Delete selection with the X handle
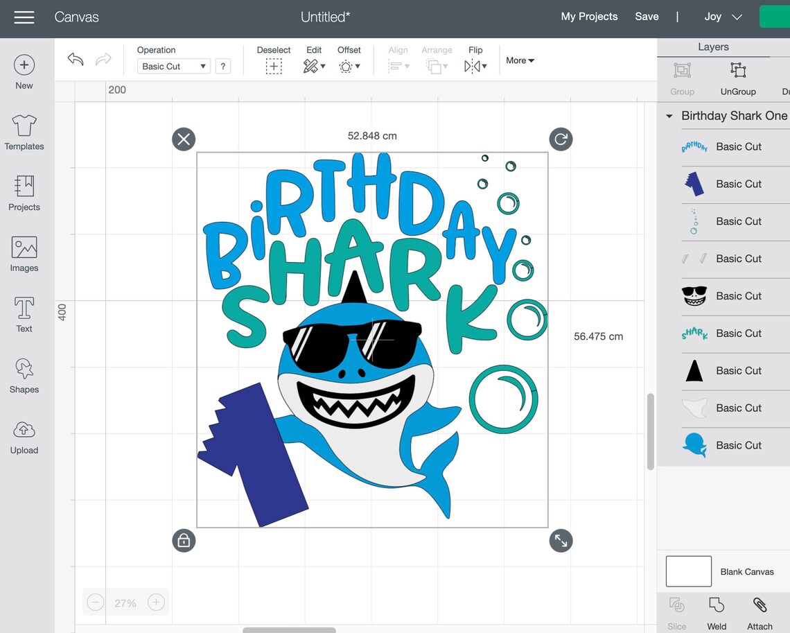Viewport: 790px width, 633px height. [x=184, y=139]
